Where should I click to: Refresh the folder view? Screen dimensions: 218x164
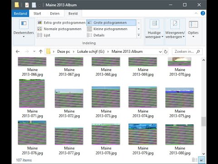point(166,52)
